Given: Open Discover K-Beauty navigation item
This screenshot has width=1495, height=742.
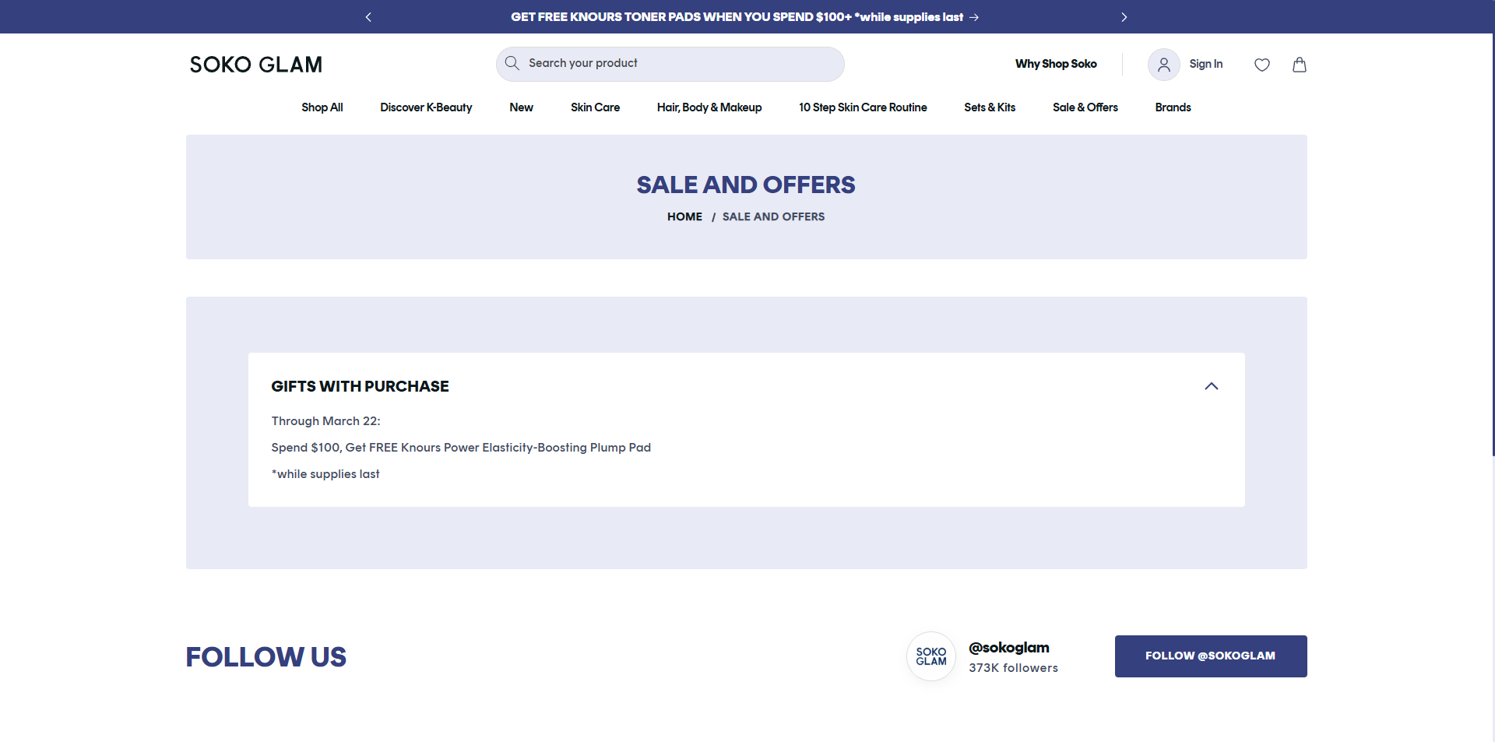Looking at the screenshot, I should 426,107.
